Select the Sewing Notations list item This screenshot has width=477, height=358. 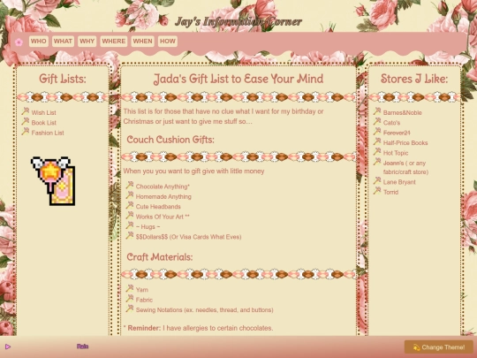coord(204,310)
